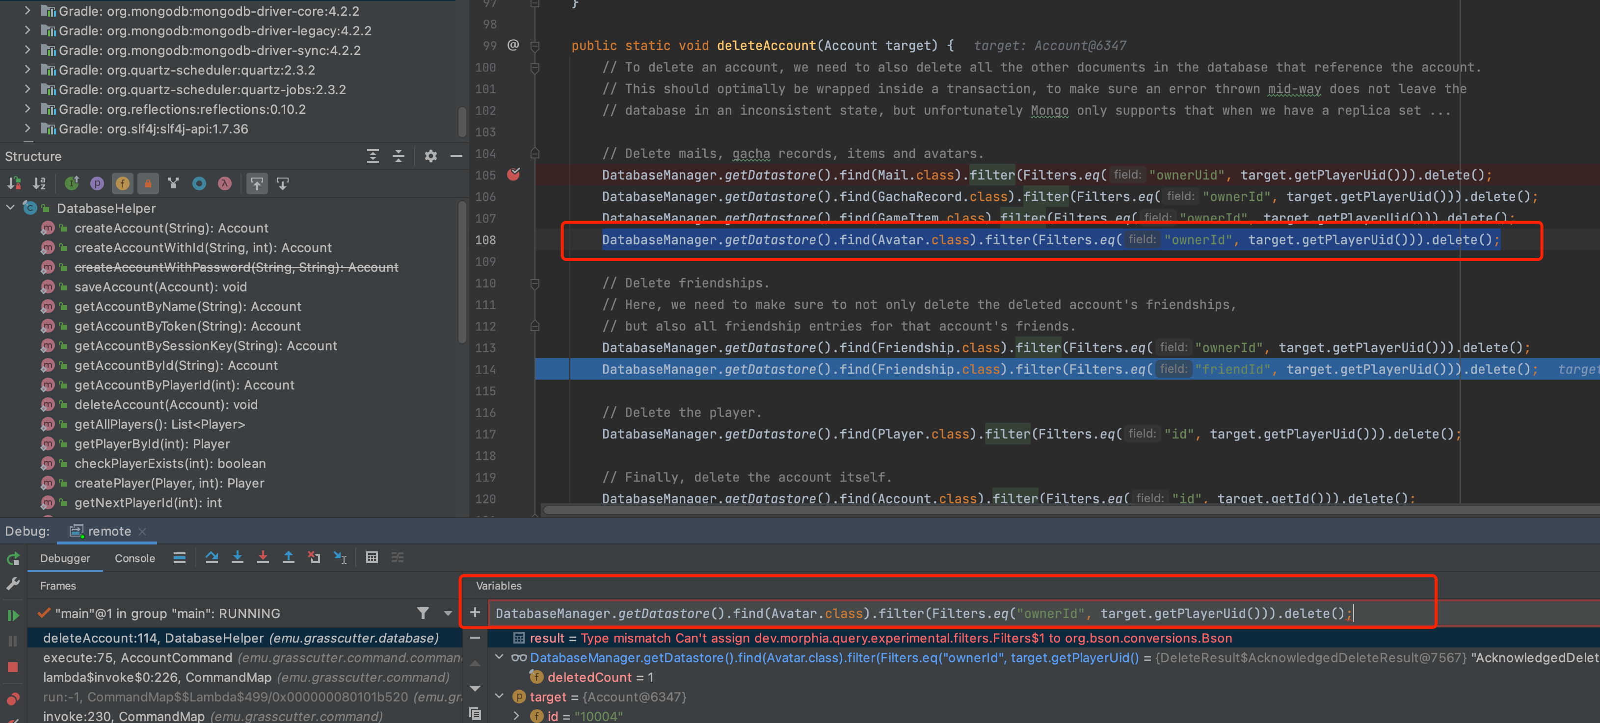1600x723 pixels.
Task: Collapse target Account@6347 variable node
Action: 499,697
